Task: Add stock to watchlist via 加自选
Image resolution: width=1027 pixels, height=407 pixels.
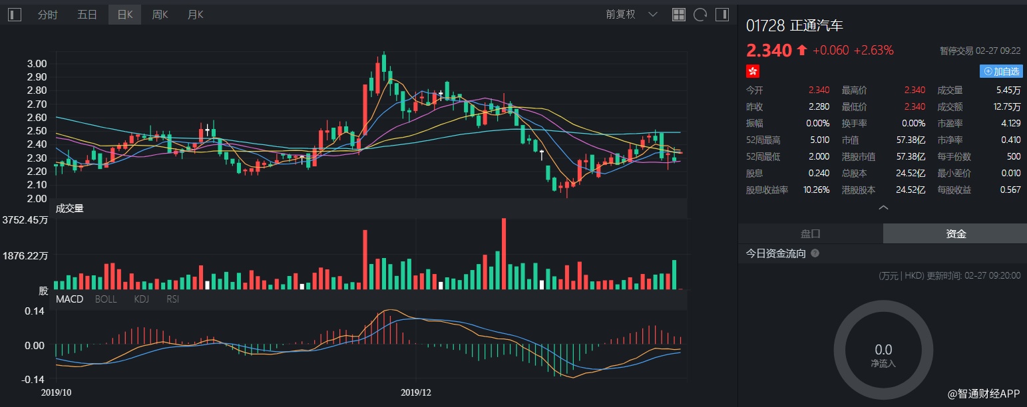Action: click(1001, 71)
